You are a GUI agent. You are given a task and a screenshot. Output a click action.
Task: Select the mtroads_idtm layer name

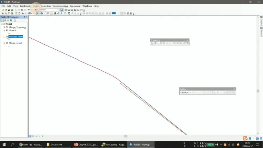tap(16, 37)
